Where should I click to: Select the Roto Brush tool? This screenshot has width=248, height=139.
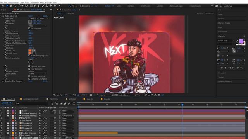click(x=55, y=6)
